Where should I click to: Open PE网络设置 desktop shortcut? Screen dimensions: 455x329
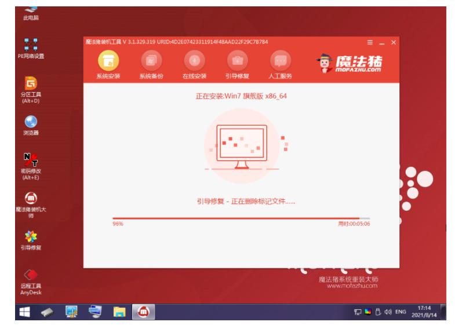(31, 48)
